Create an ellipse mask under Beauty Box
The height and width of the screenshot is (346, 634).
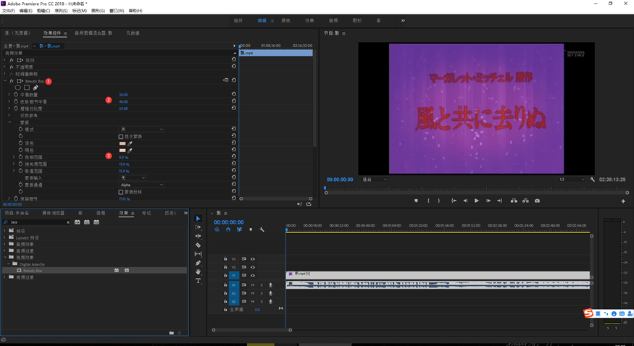pos(18,88)
